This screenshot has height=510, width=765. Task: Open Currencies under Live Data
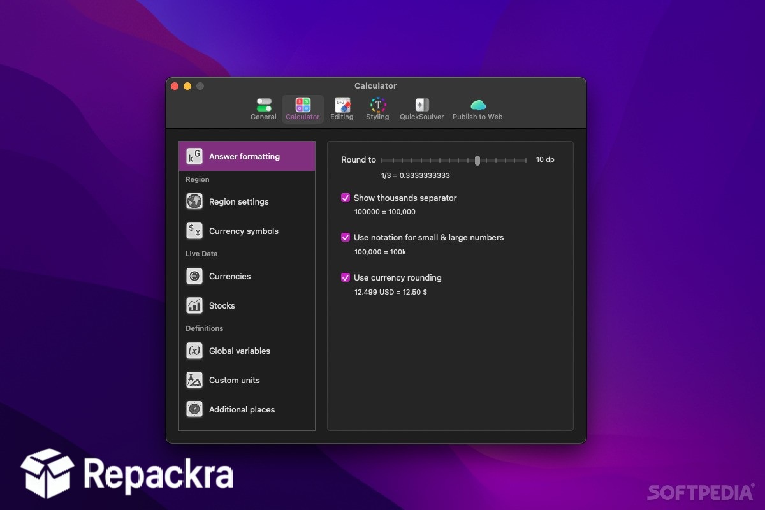247,276
